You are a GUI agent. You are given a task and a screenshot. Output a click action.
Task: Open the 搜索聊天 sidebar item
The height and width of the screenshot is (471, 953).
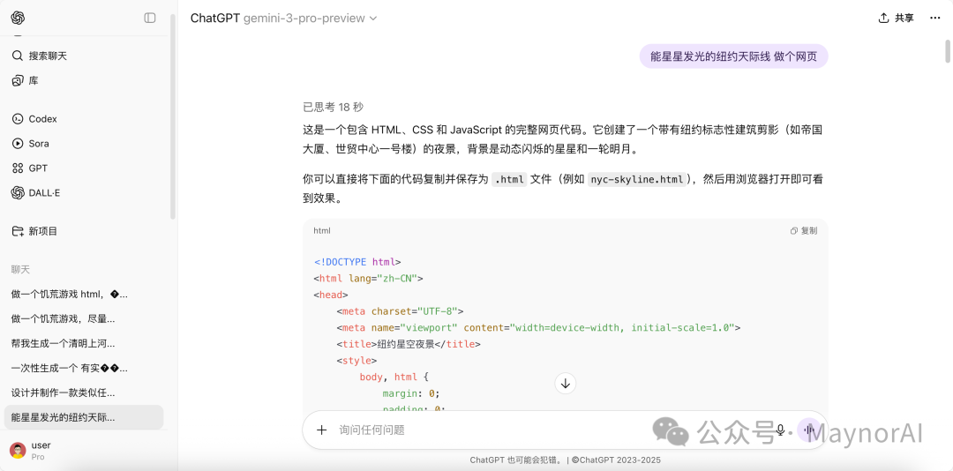[x=83, y=56]
